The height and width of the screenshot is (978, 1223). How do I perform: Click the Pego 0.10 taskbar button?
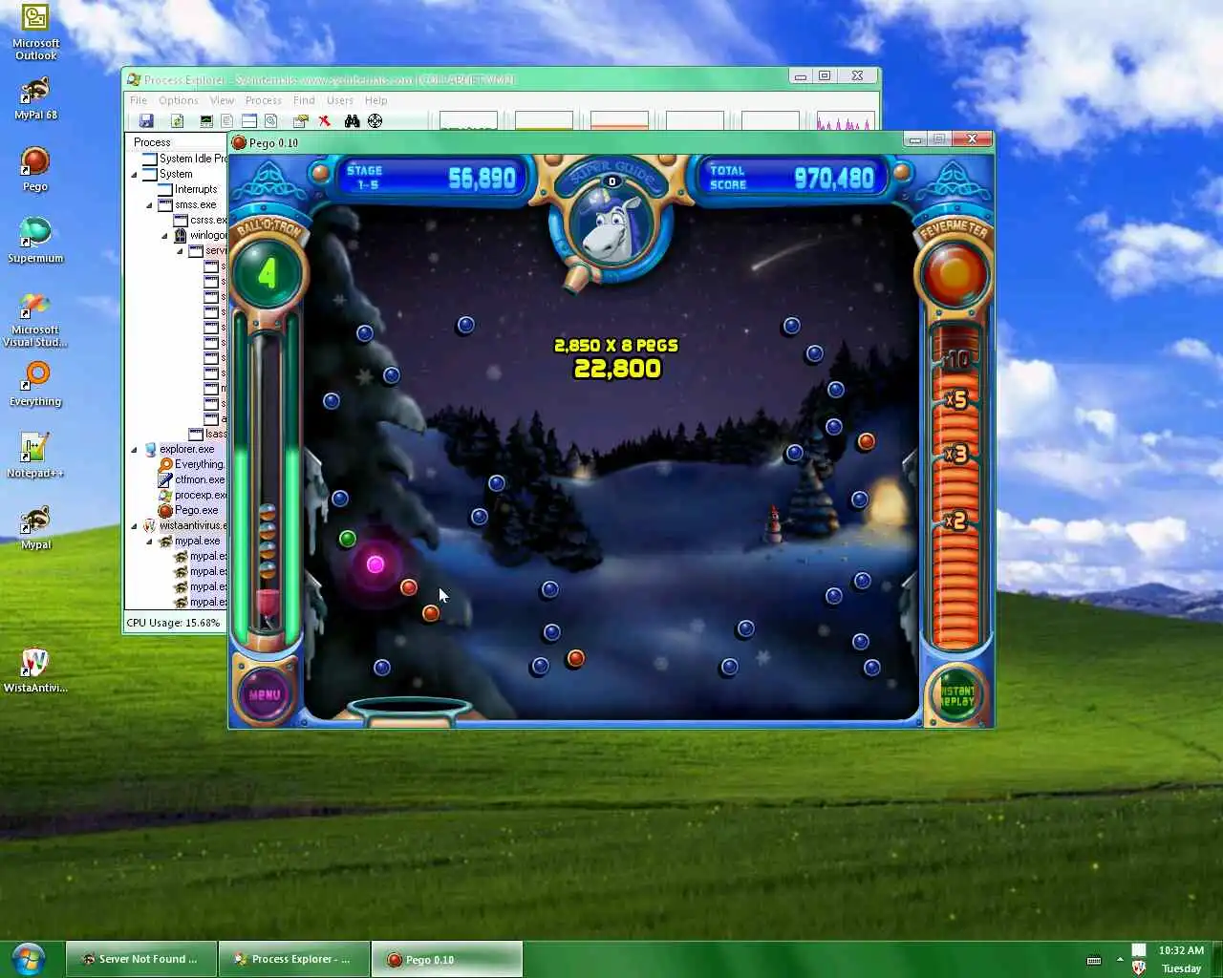click(x=447, y=959)
